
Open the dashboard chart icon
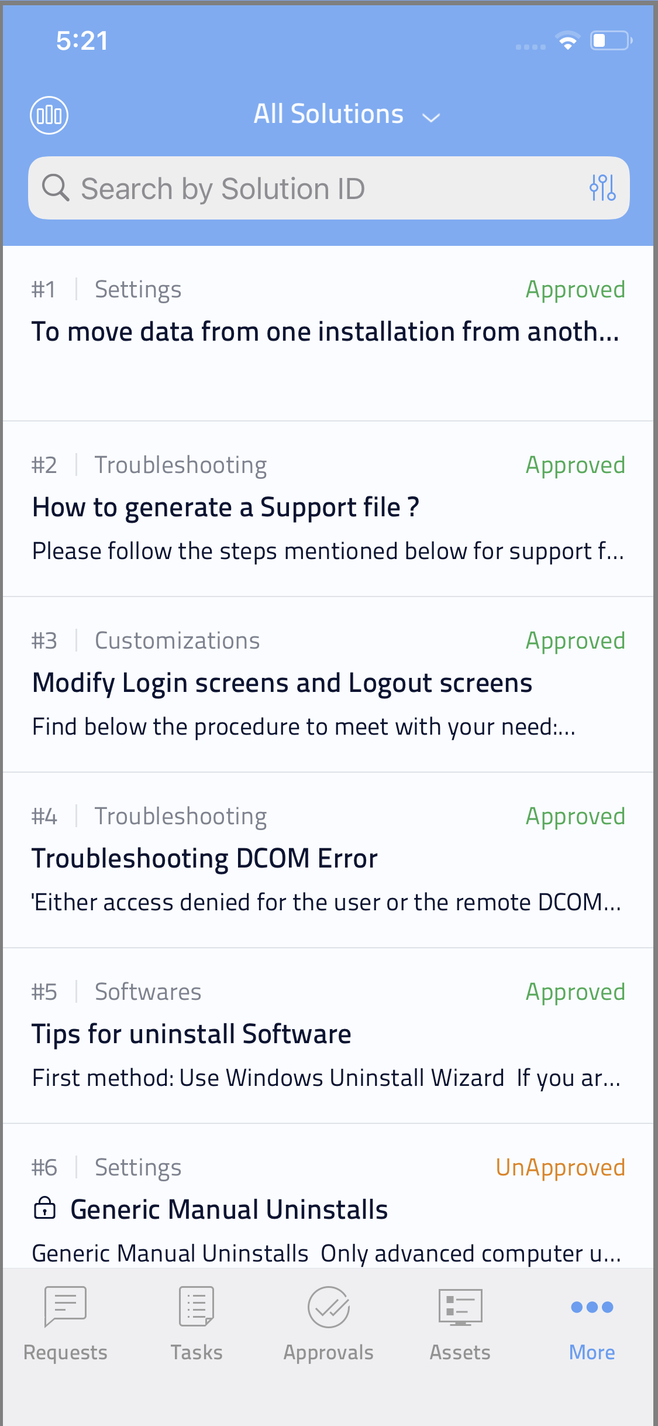[49, 115]
